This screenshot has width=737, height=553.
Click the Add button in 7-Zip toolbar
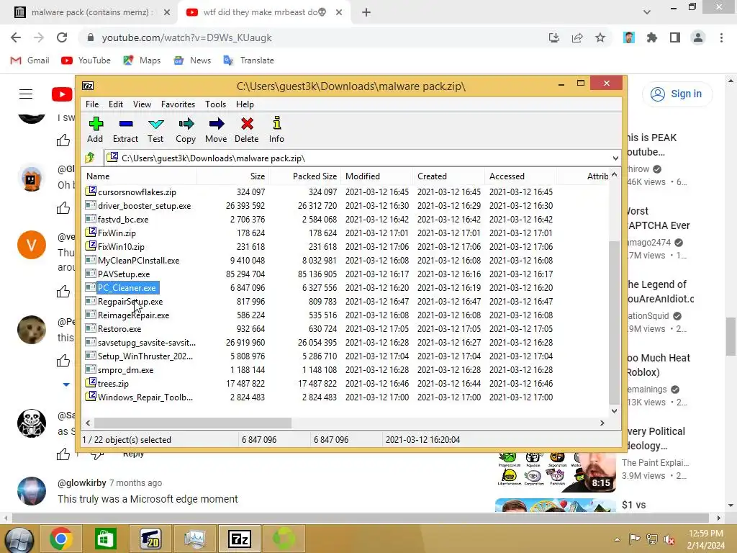[x=96, y=130]
